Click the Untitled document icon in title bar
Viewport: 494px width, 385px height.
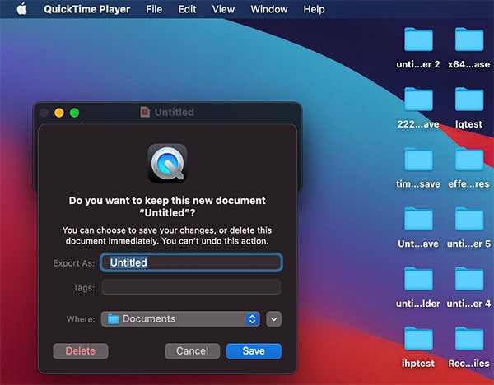click(x=145, y=112)
